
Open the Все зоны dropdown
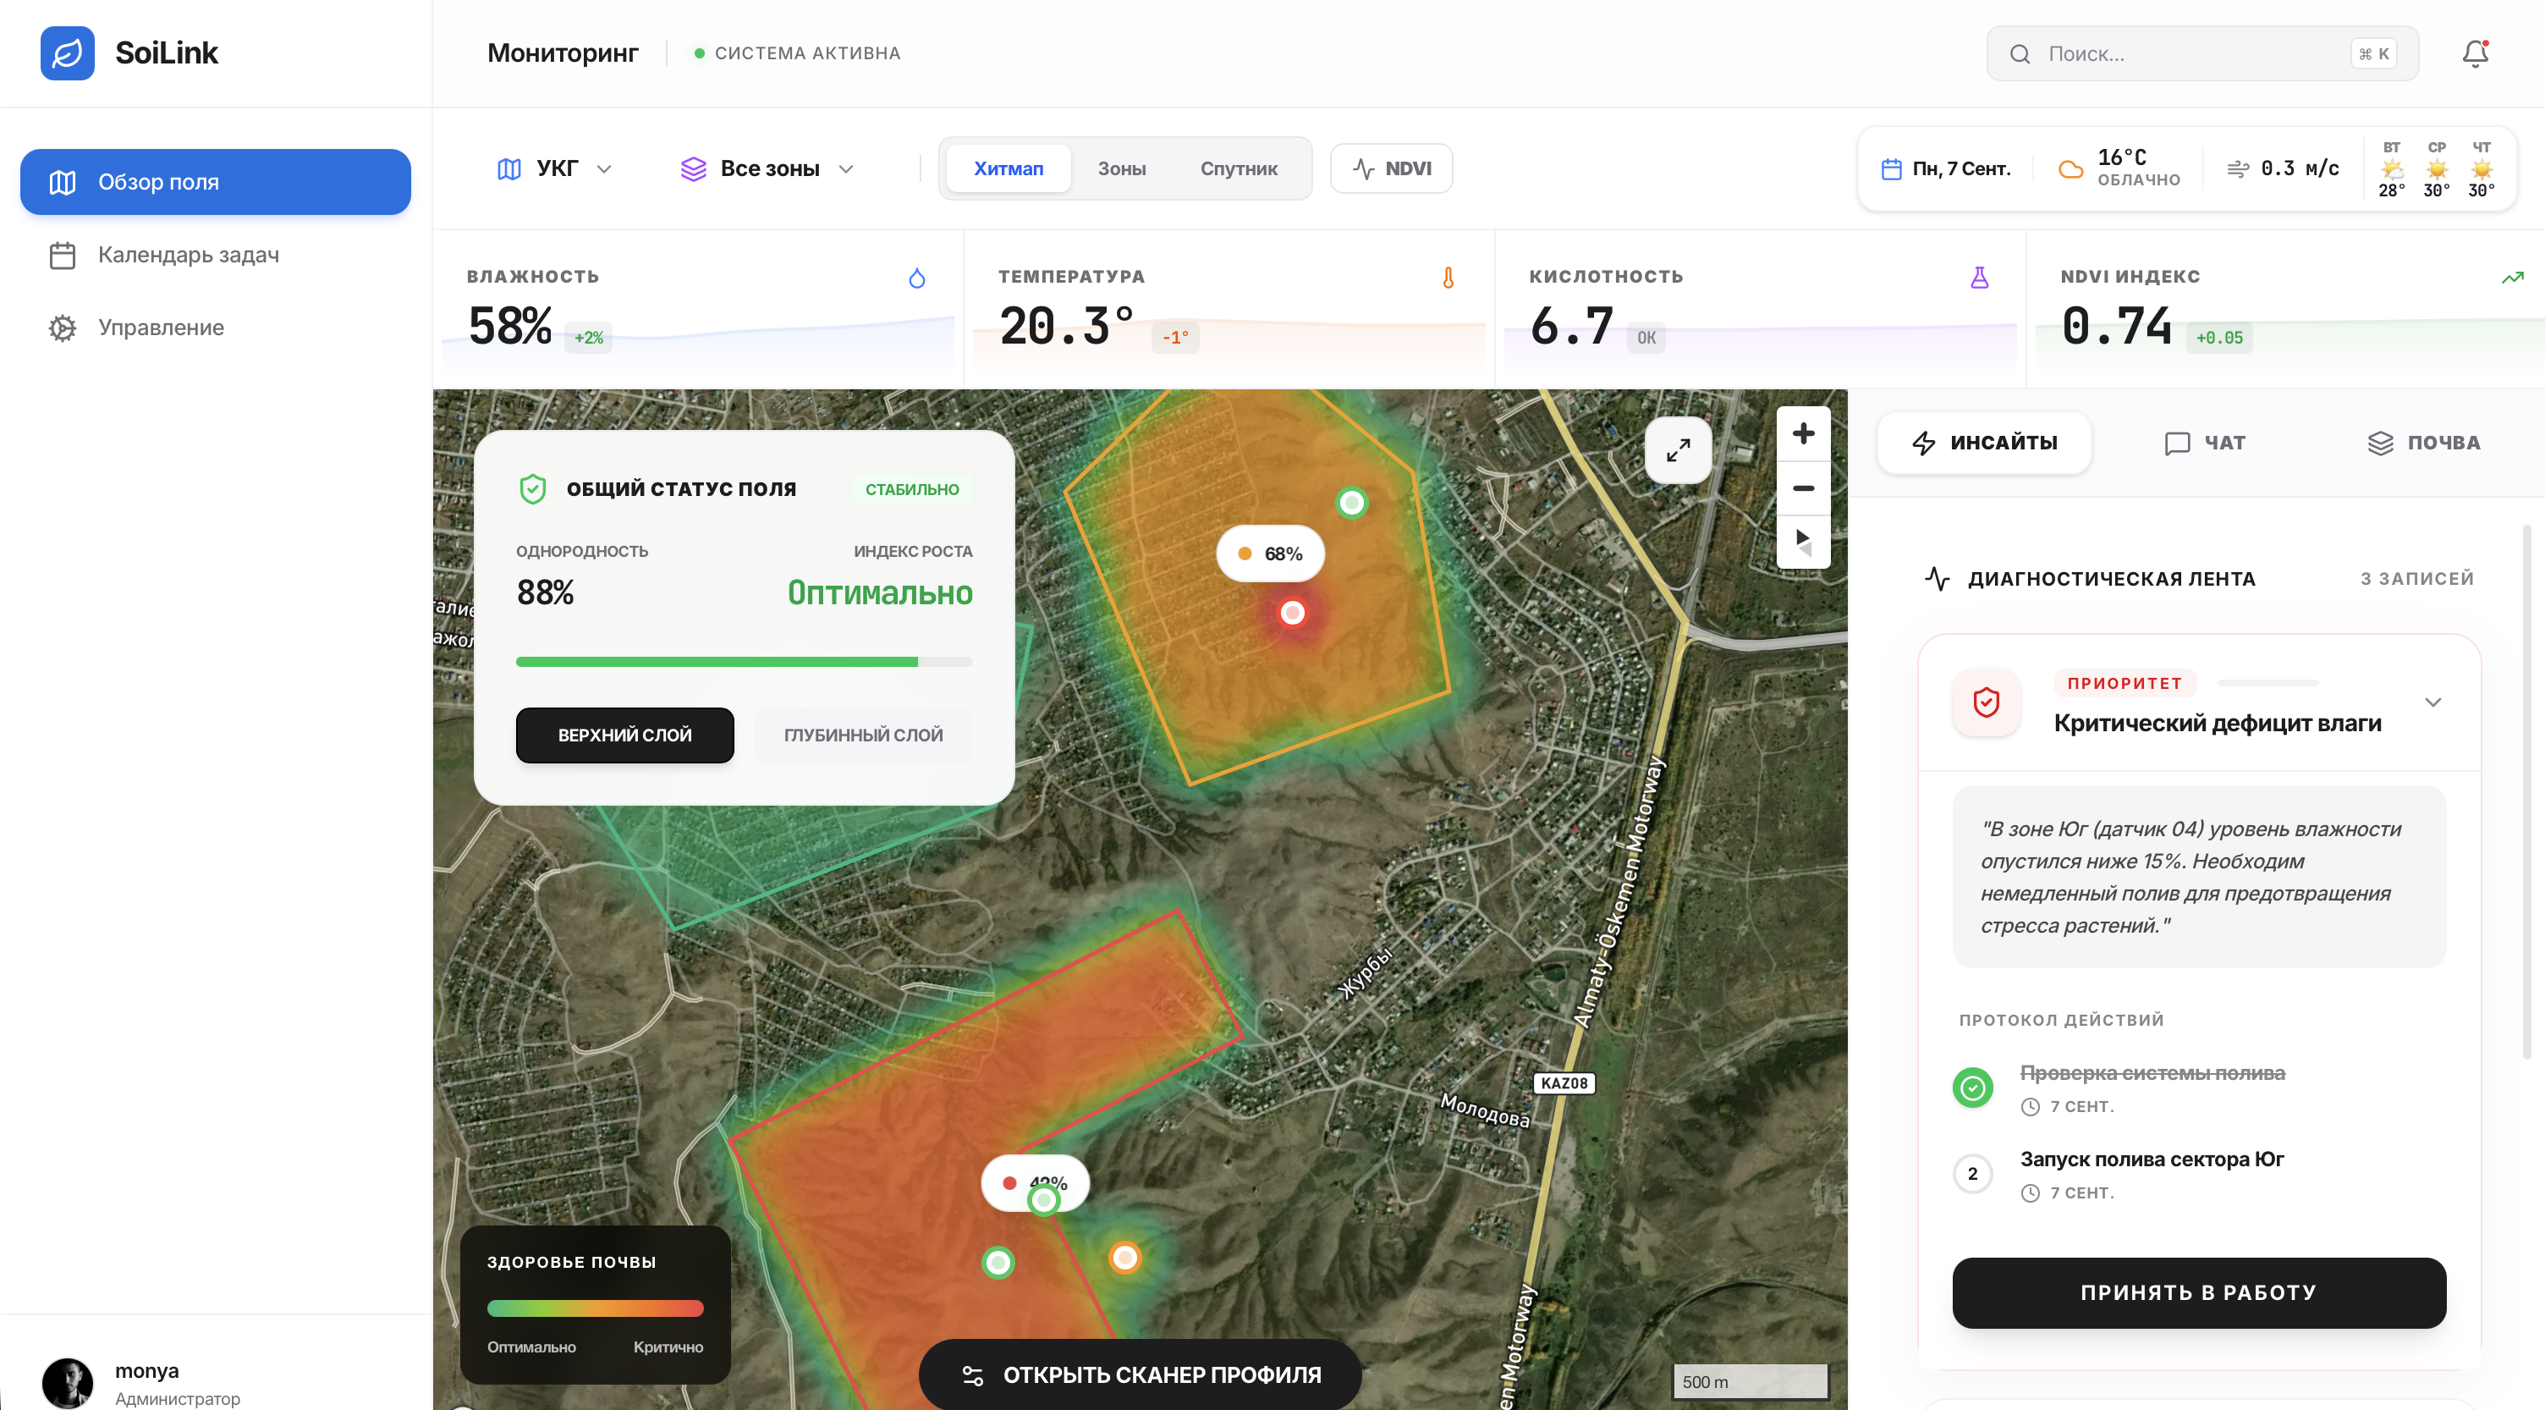click(767, 169)
